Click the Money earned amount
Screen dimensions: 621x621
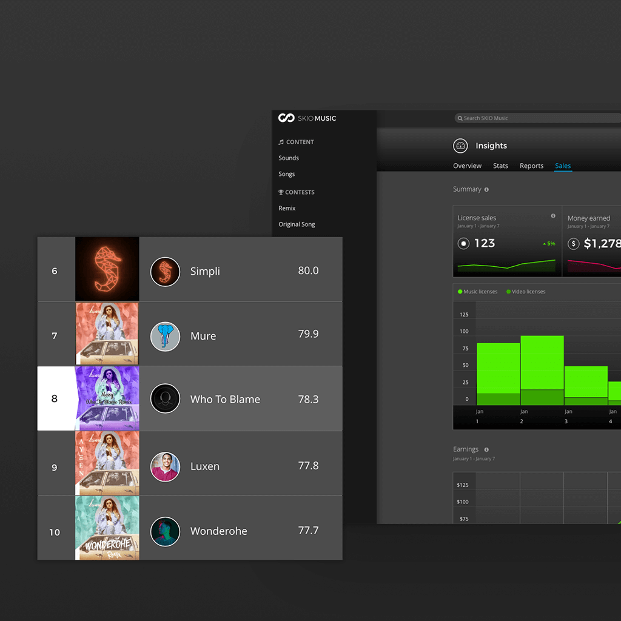click(602, 244)
